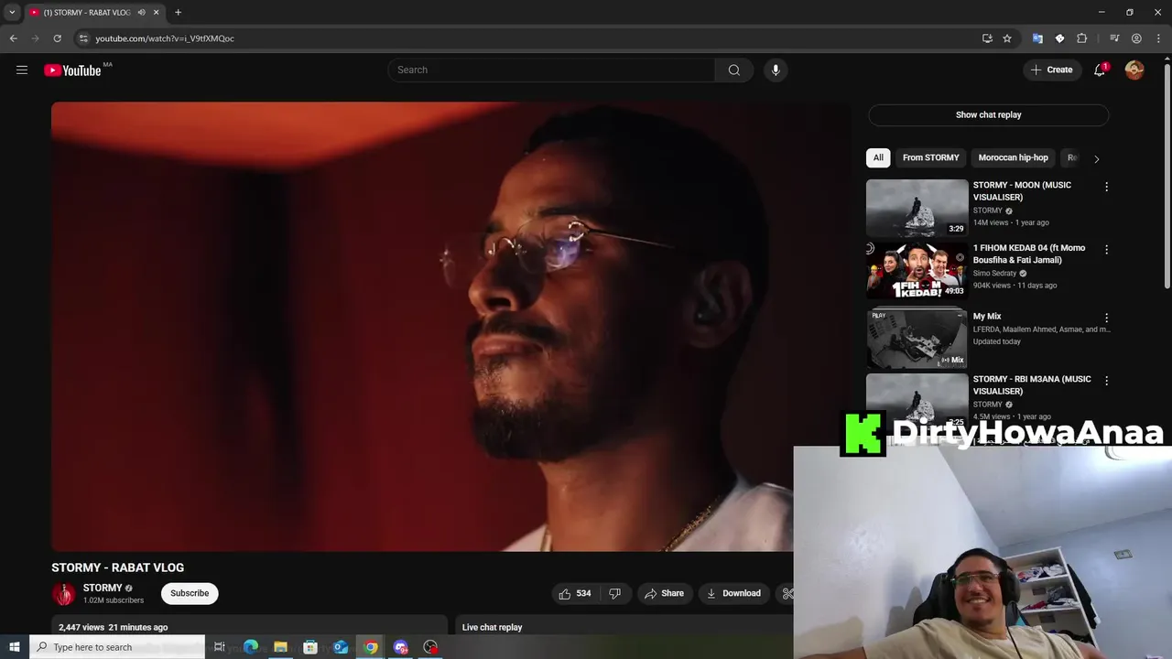Image resolution: width=1172 pixels, height=659 pixels.
Task: Open Google Chrome taskbar icon
Action: 371,647
